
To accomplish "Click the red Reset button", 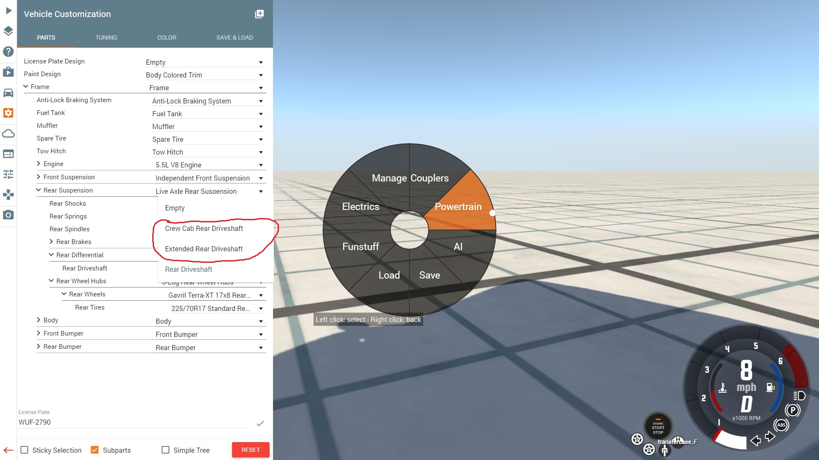I will coord(250,450).
